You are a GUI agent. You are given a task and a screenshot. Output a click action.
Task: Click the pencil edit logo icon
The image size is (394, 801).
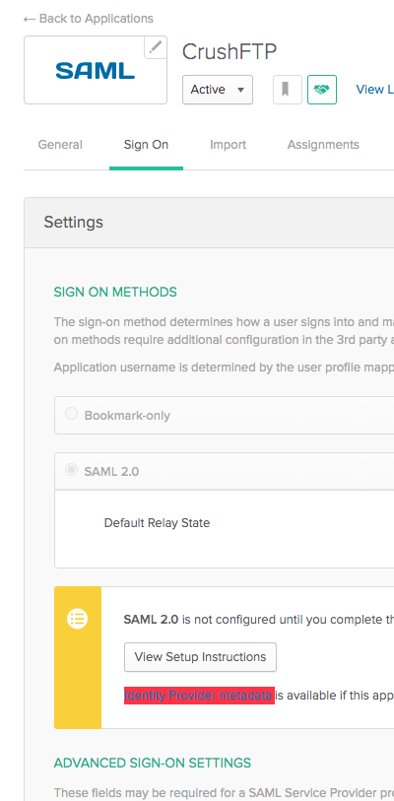(x=156, y=47)
